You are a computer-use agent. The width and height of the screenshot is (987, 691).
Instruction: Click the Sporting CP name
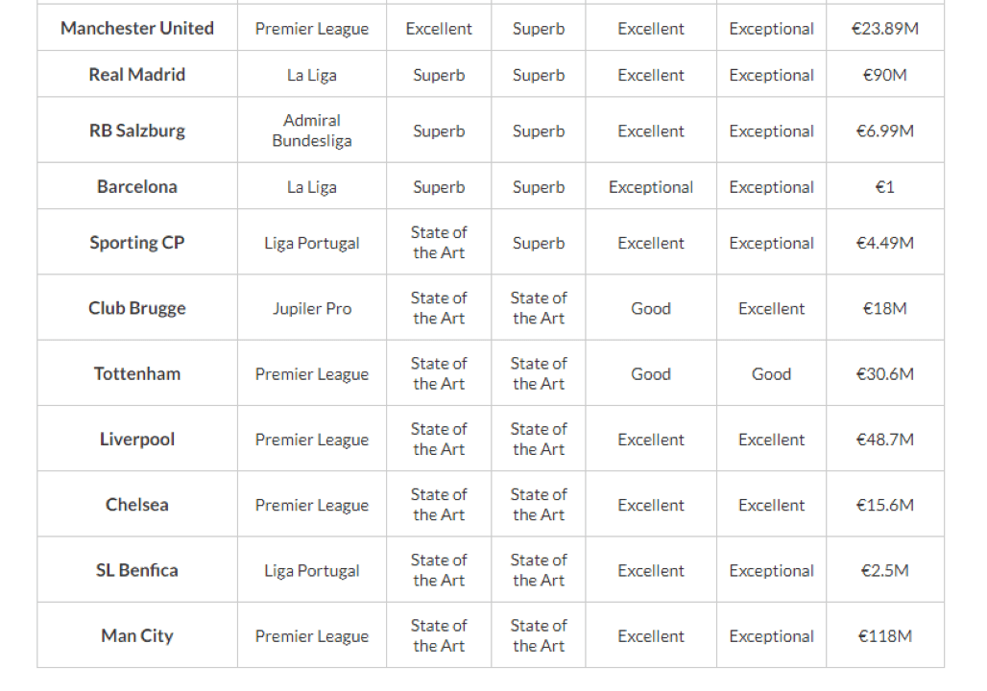tap(137, 243)
